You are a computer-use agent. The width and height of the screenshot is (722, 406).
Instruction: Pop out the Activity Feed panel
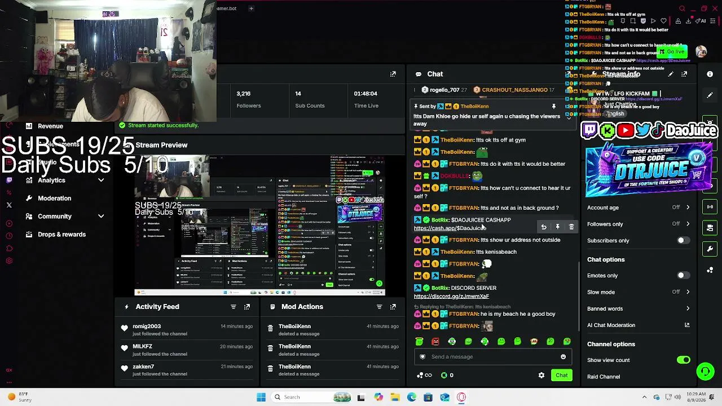(x=247, y=307)
